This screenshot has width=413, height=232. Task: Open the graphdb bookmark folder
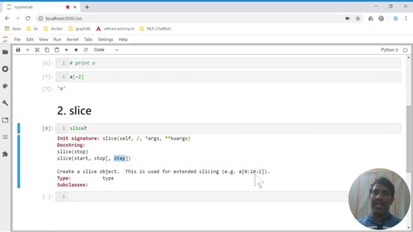(79, 28)
